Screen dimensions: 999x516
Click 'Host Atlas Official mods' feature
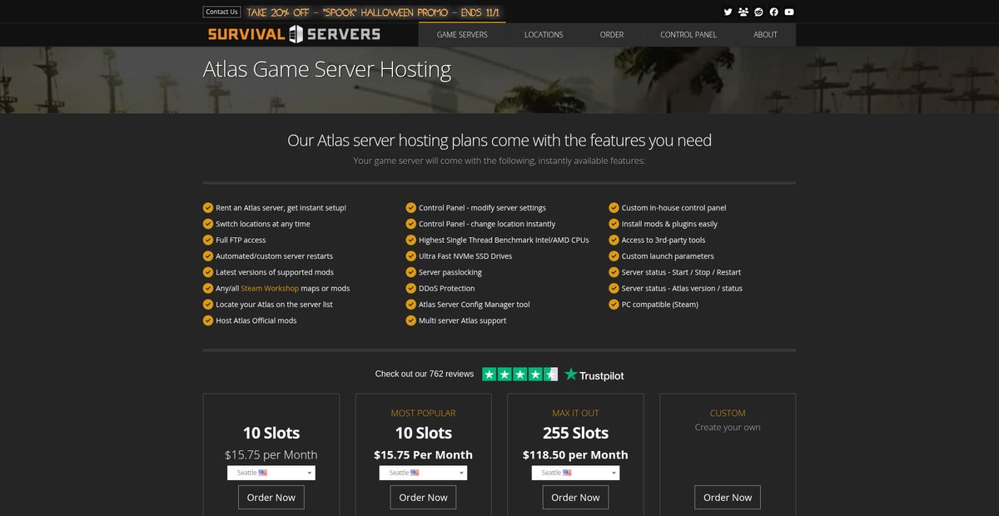point(256,320)
